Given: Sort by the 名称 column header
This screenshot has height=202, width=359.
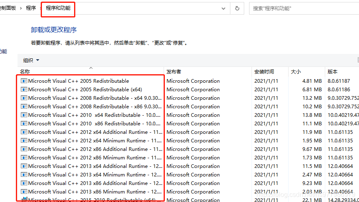Looking at the screenshot, I should point(91,71).
